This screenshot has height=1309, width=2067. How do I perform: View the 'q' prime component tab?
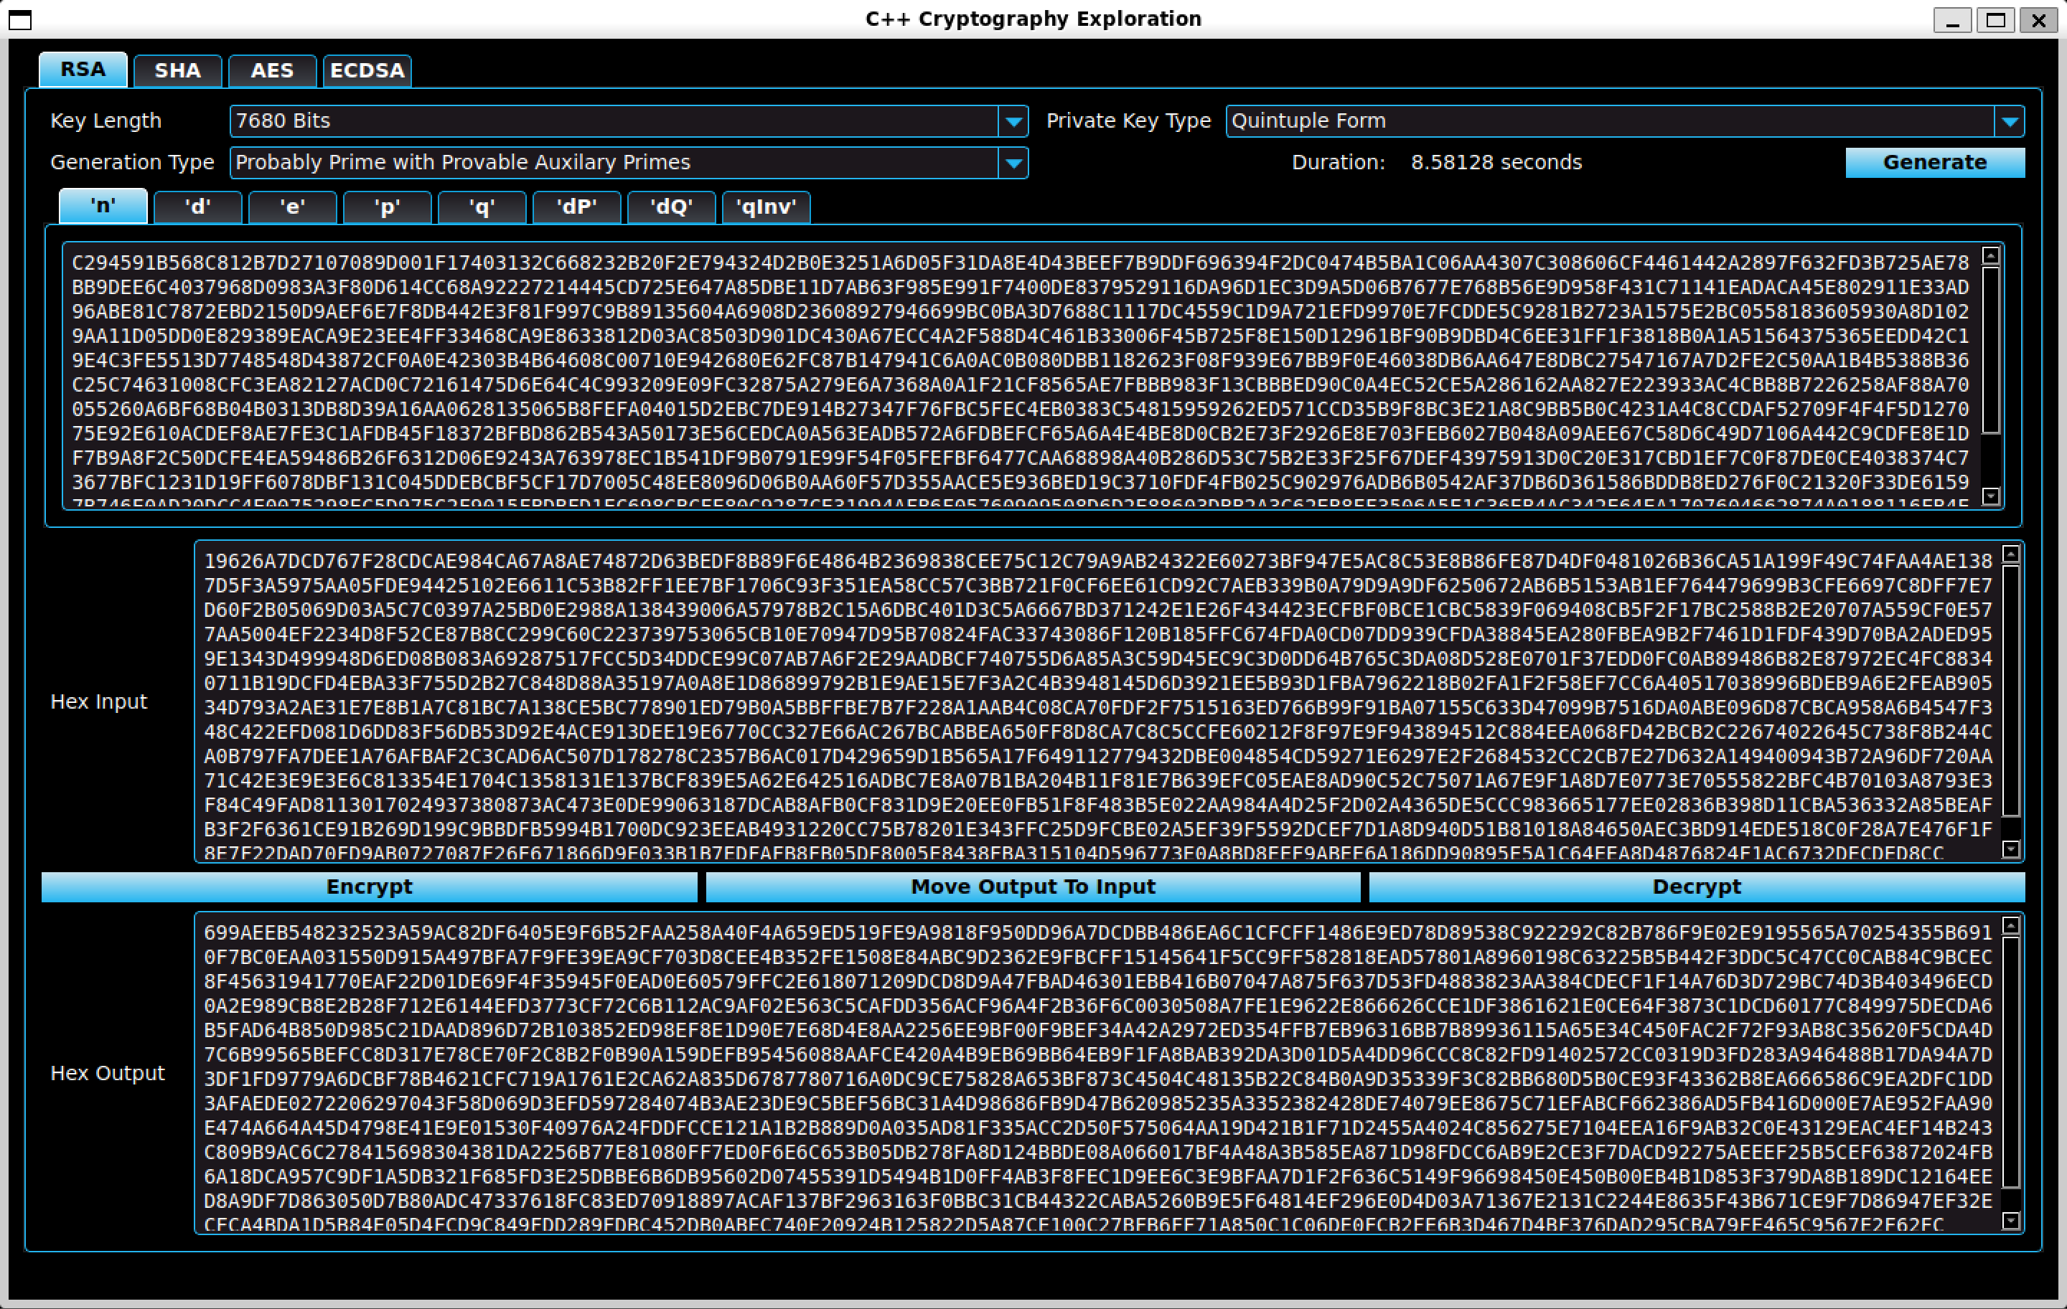(482, 207)
